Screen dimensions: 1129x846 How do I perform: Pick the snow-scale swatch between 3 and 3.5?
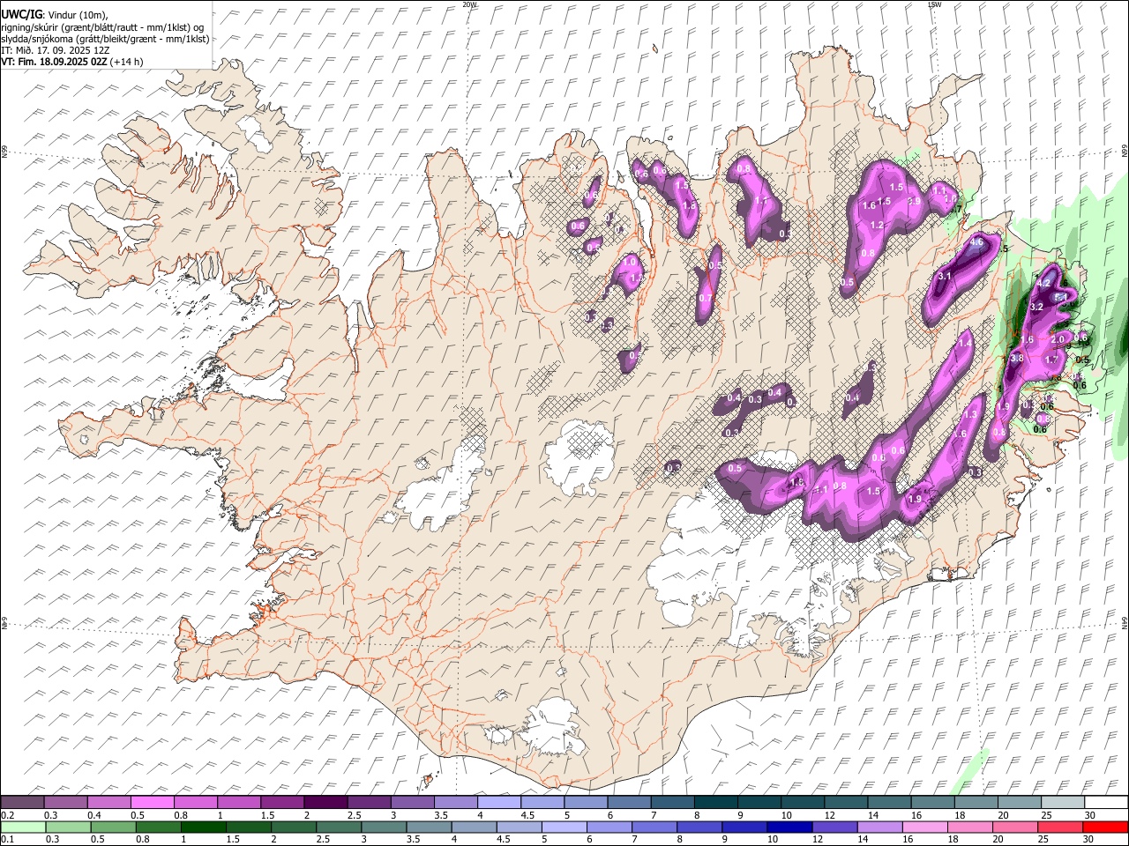tap(413, 802)
